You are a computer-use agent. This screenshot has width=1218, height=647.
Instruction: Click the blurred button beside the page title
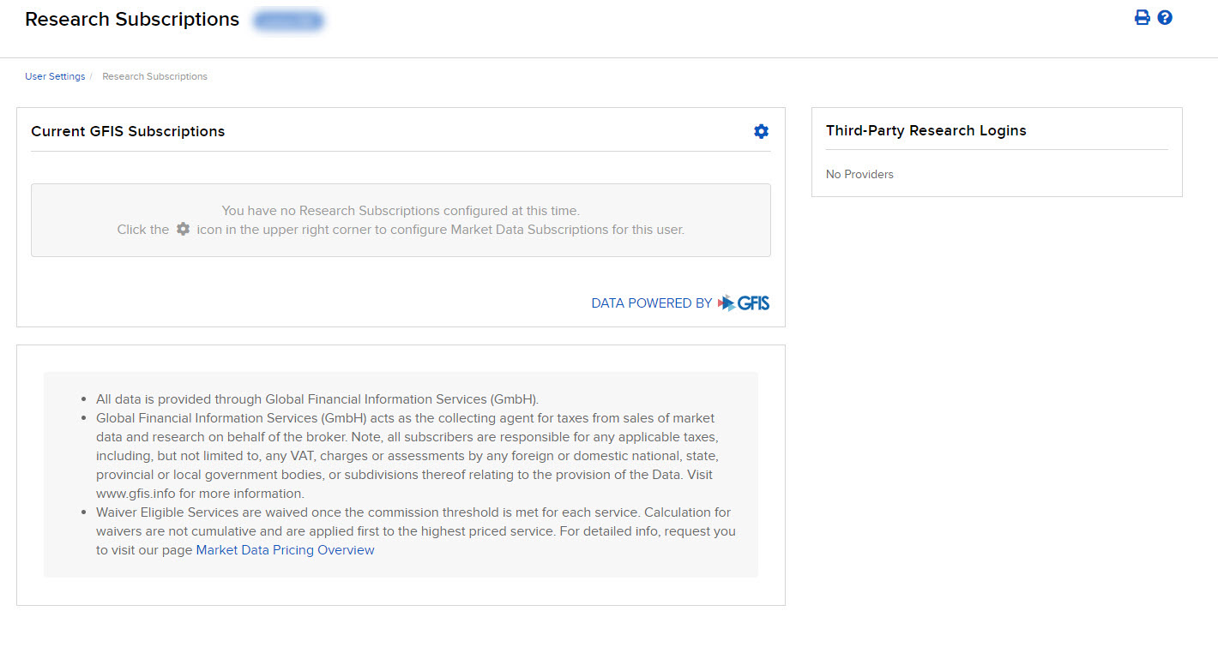288,20
